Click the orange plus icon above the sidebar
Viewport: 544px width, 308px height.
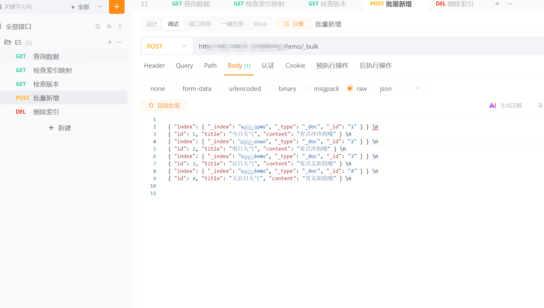pos(117,6)
